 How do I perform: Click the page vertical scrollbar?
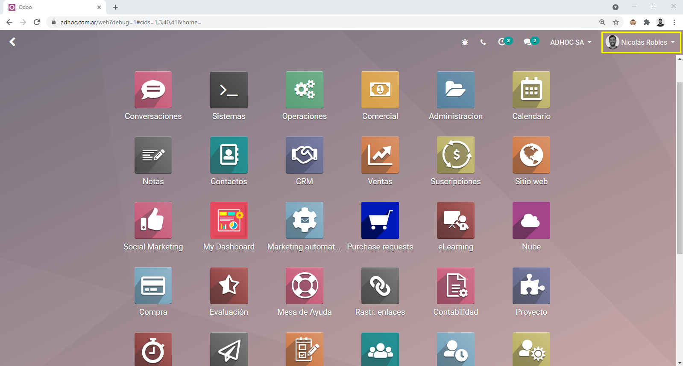pos(680,171)
